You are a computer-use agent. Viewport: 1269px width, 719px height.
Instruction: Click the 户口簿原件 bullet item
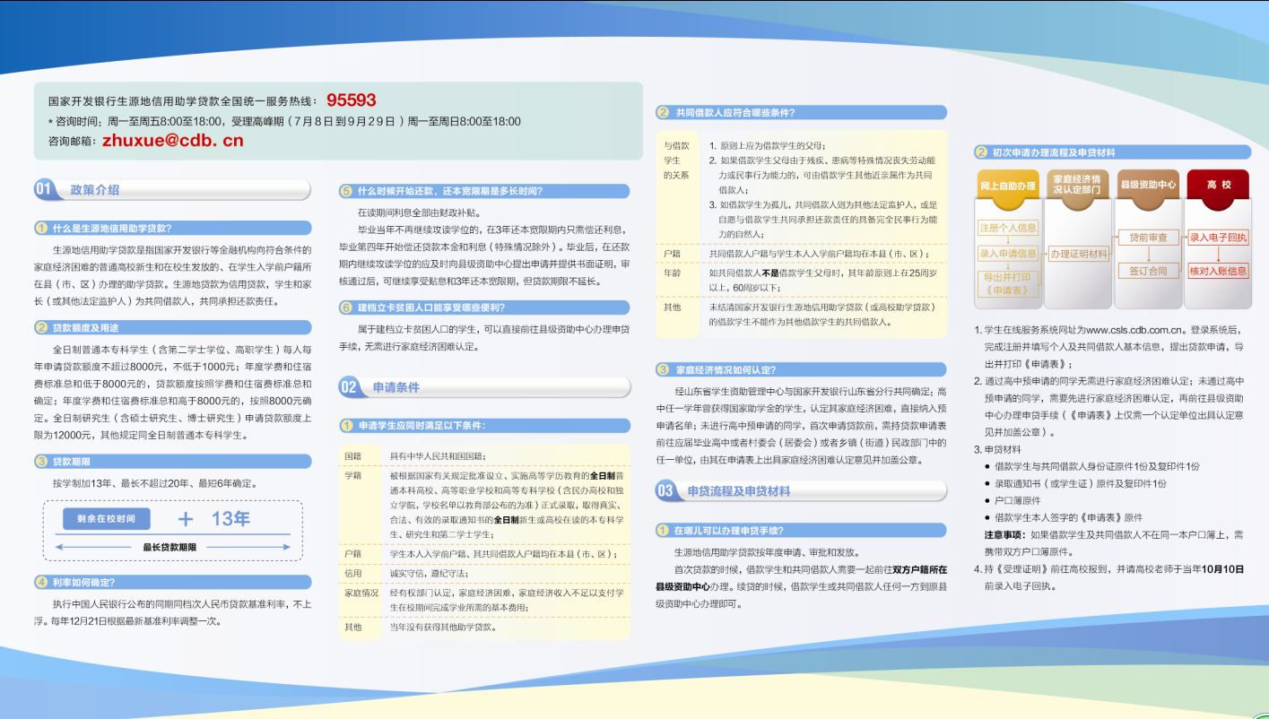click(x=1018, y=500)
